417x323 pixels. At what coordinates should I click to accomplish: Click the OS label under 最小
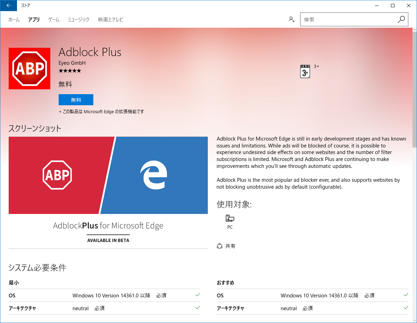tap(12, 296)
